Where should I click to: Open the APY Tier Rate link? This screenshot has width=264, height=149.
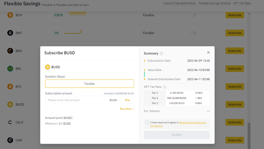[x=242, y=3]
